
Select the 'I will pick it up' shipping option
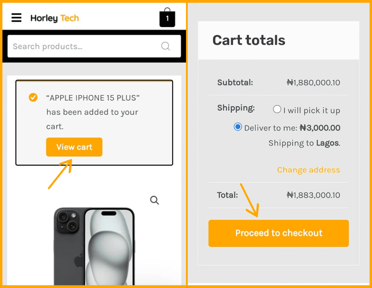(x=277, y=109)
